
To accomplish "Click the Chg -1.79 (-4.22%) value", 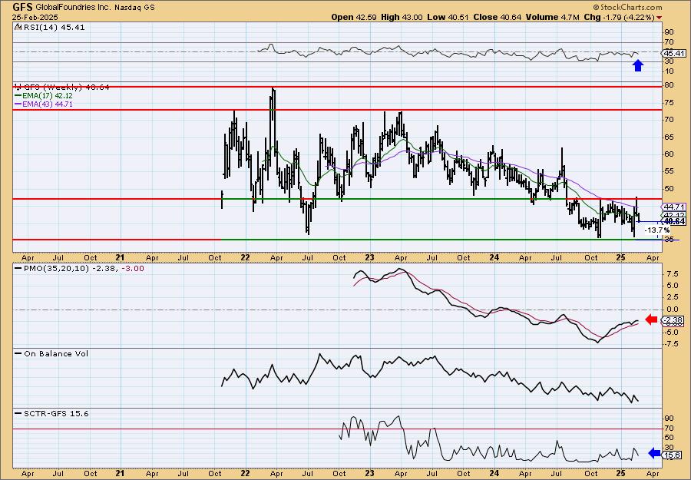I will click(x=619, y=17).
